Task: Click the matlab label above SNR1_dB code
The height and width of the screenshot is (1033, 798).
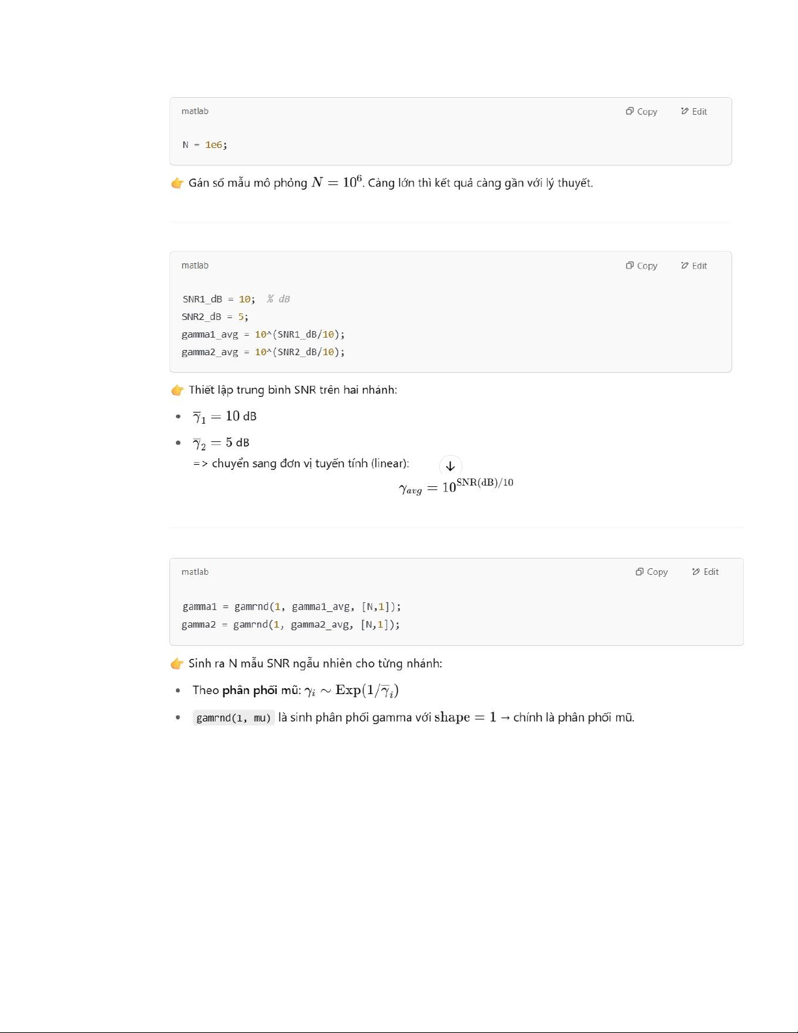Action: coord(195,266)
